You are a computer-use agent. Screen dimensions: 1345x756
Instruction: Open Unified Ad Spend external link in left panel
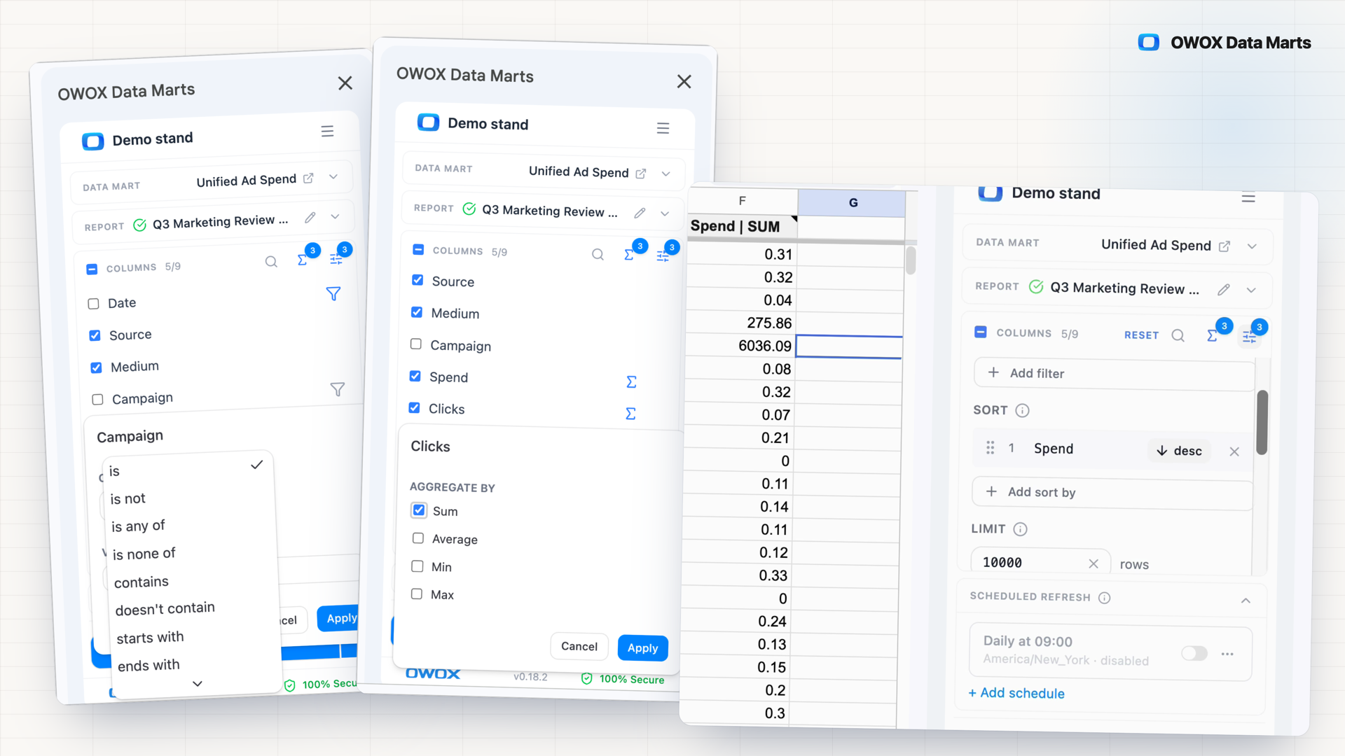308,178
